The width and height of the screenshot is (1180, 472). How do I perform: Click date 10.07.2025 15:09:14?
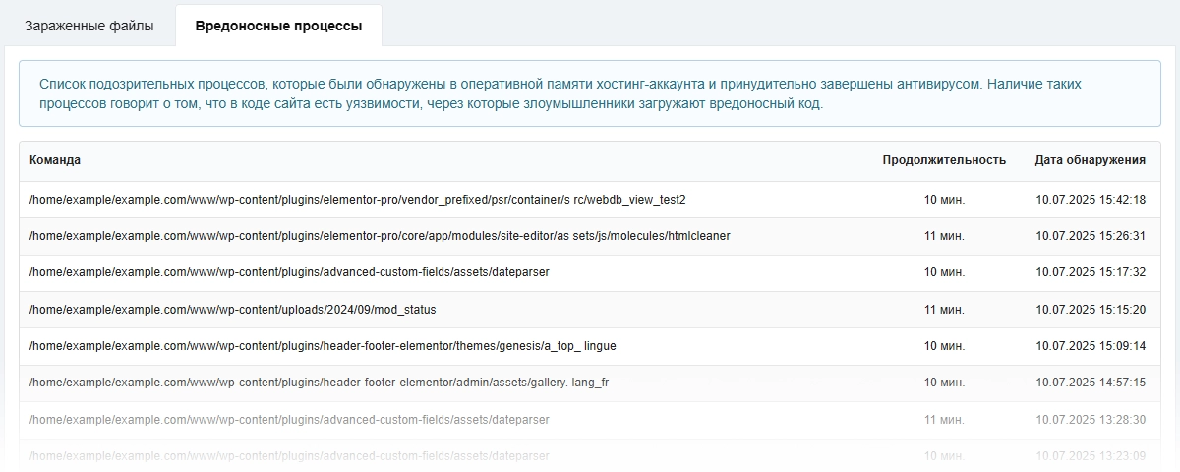1091,346
